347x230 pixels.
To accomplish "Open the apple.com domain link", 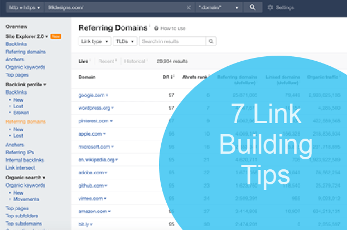I will (90, 134).
